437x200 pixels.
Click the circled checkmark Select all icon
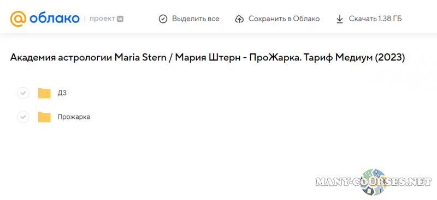point(163,19)
